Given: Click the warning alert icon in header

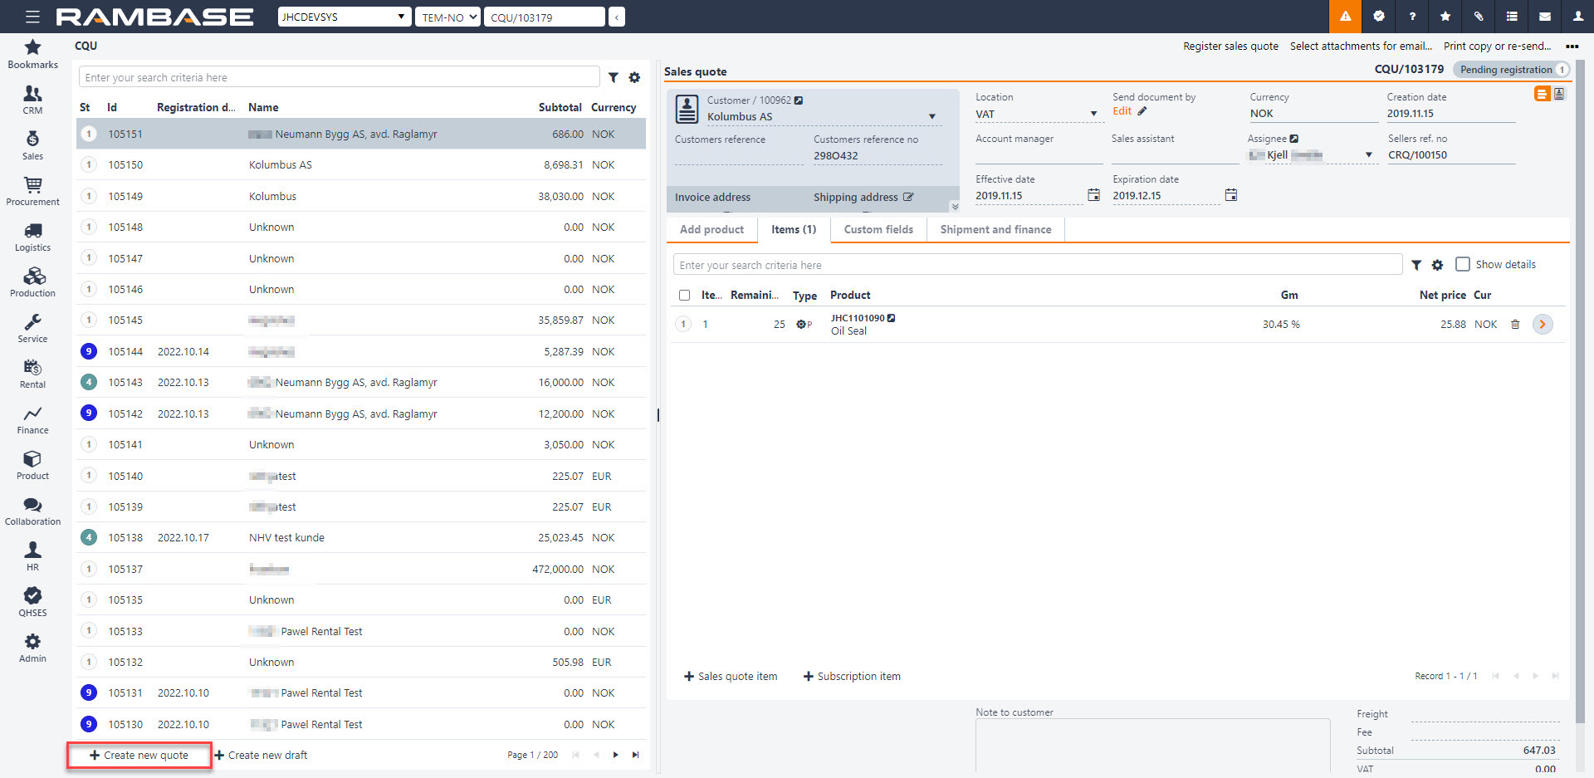Looking at the screenshot, I should pyautogui.click(x=1345, y=17).
